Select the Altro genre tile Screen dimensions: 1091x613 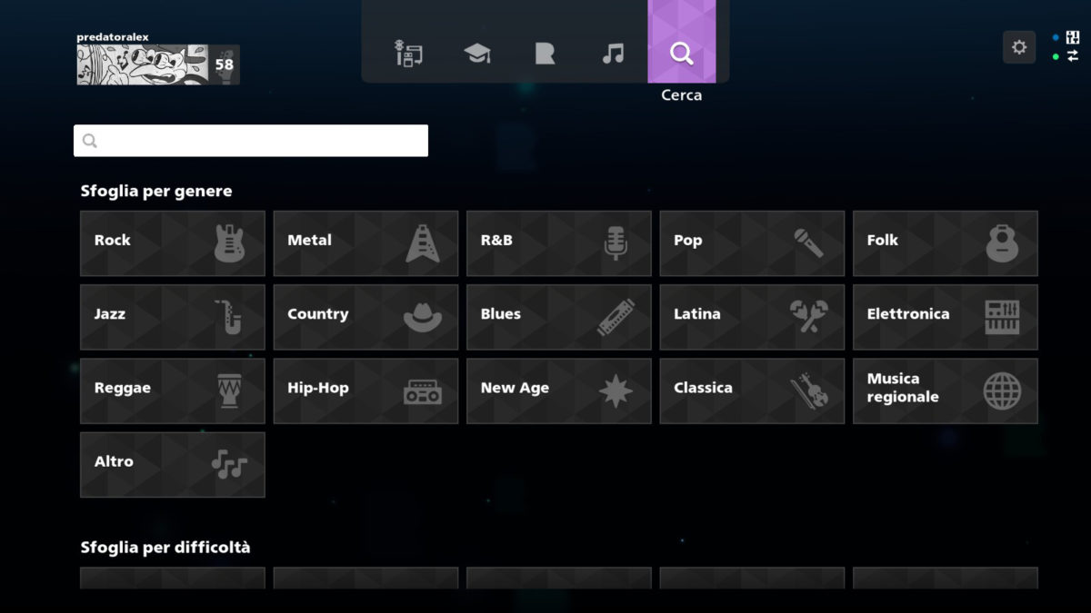173,464
